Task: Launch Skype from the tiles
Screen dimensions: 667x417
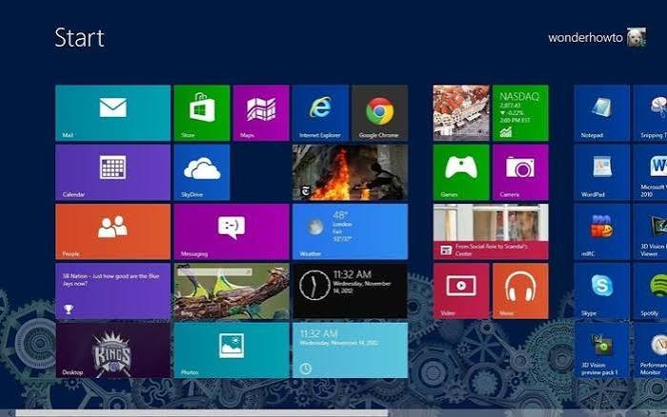Action: click(x=602, y=290)
